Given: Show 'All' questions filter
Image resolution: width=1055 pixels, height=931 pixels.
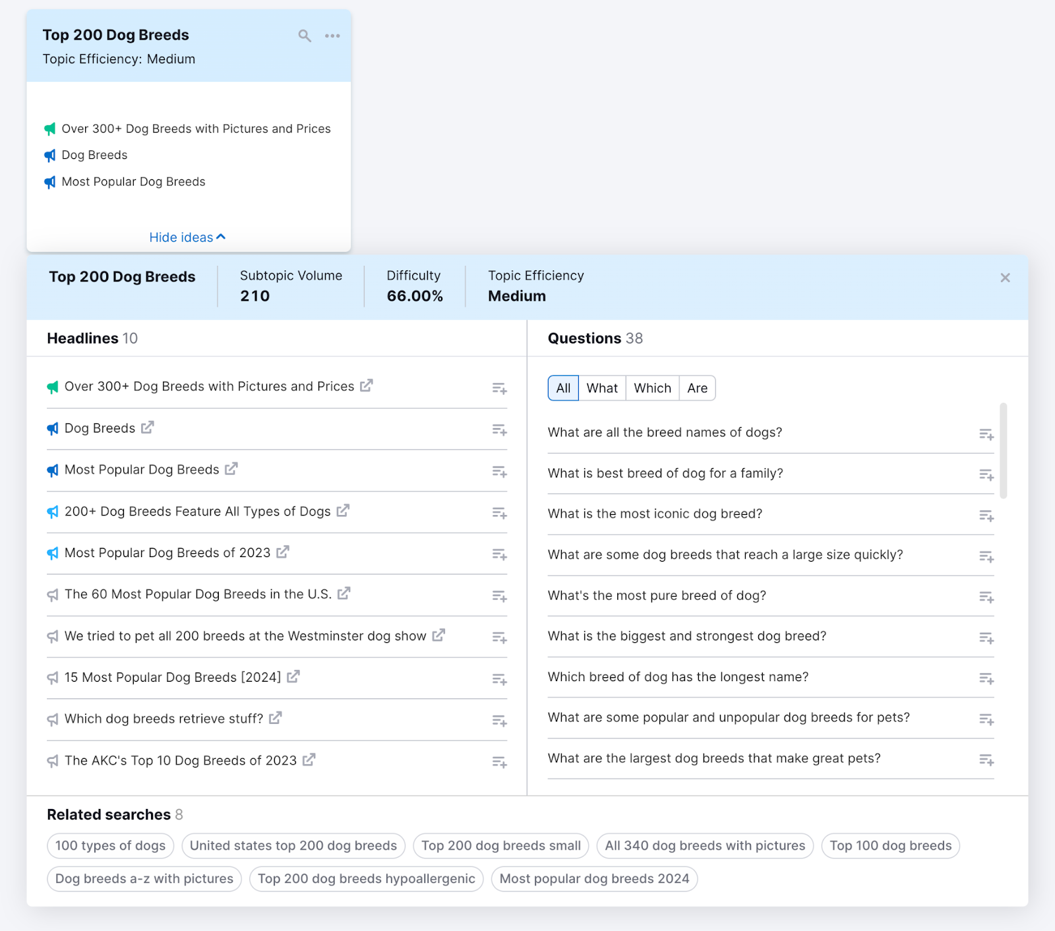Looking at the screenshot, I should point(563,388).
